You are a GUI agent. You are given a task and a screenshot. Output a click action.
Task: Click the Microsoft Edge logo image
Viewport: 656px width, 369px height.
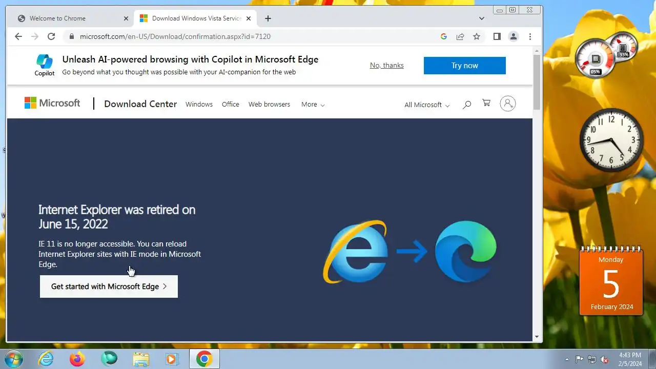(x=465, y=252)
